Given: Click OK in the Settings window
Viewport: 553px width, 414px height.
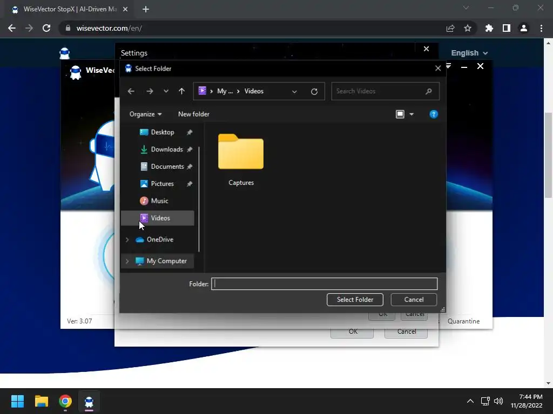Looking at the screenshot, I should pyautogui.click(x=352, y=332).
